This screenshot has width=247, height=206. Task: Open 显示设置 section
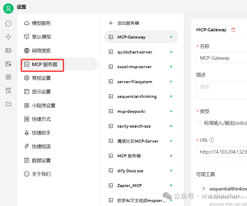[x=59, y=92]
